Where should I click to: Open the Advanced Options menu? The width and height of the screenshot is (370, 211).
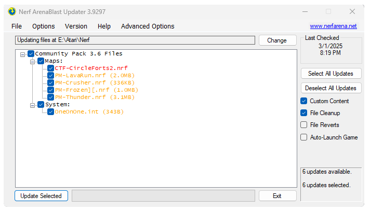(x=148, y=26)
